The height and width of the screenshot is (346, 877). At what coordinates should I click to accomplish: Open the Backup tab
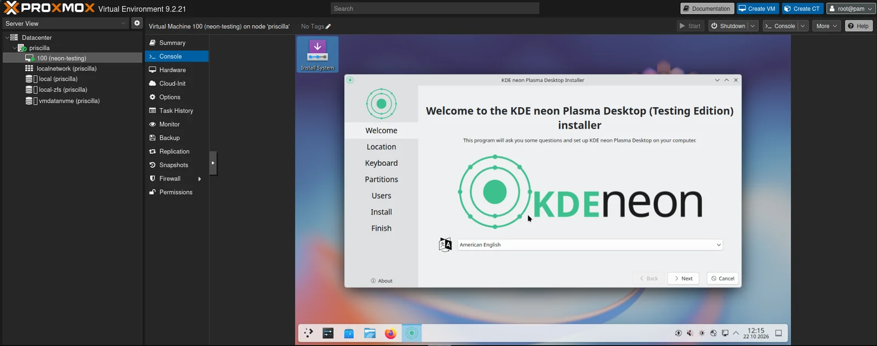[176, 138]
